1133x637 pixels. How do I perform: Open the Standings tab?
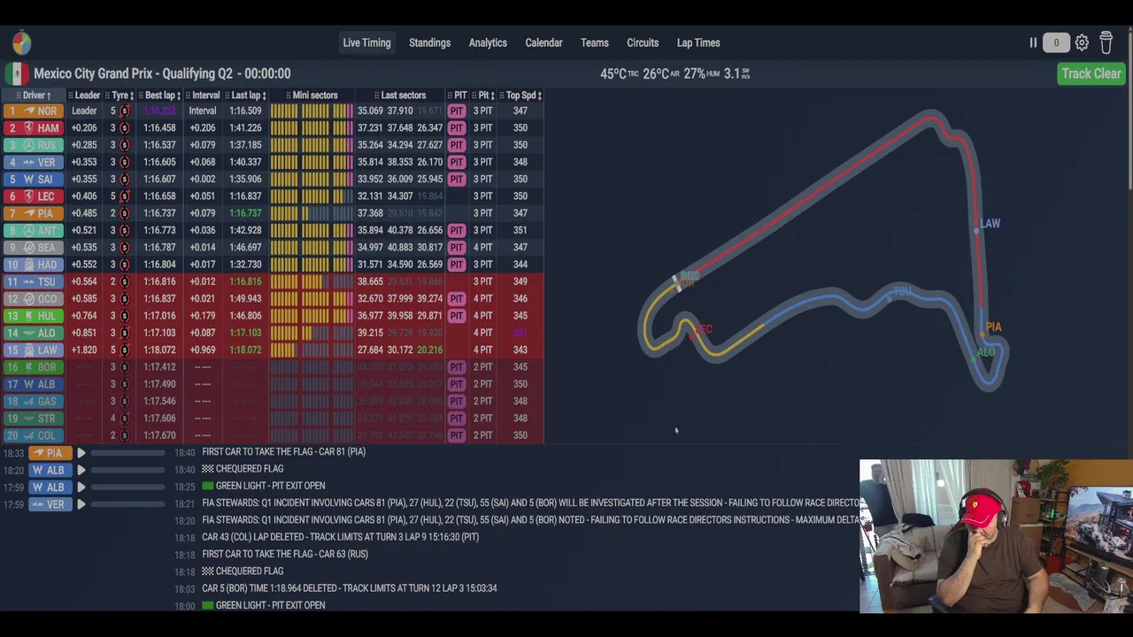(429, 42)
